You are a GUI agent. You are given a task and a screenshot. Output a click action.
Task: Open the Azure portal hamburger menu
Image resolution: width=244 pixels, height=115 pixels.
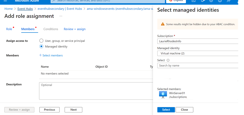pyautogui.click(x=5, y=1)
